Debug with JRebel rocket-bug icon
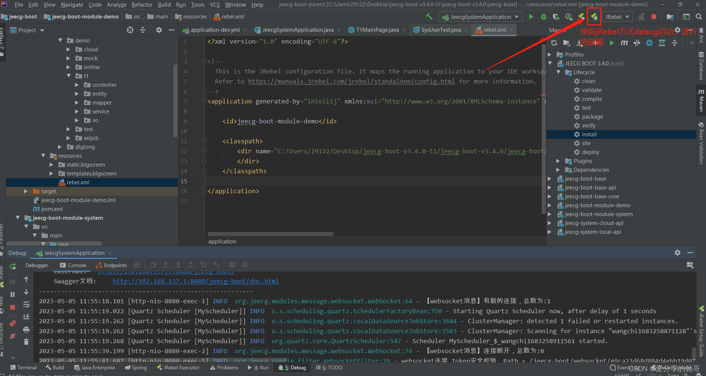The height and width of the screenshot is (376, 706). pyautogui.click(x=594, y=17)
